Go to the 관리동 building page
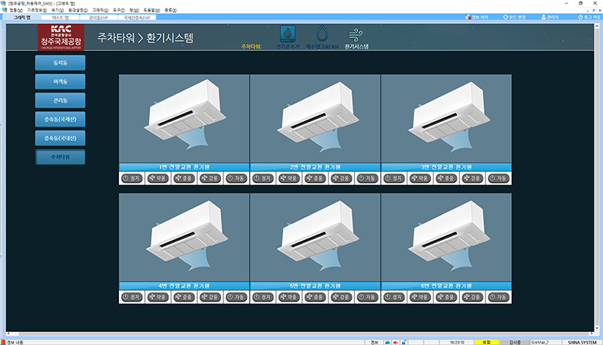Screen dimensions: 603x345 pyautogui.click(x=60, y=100)
